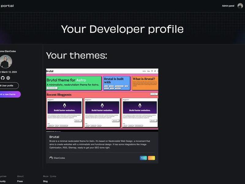
Task: Click the welcome ElianCodes text in sidebar
Action: [x=8, y=51]
